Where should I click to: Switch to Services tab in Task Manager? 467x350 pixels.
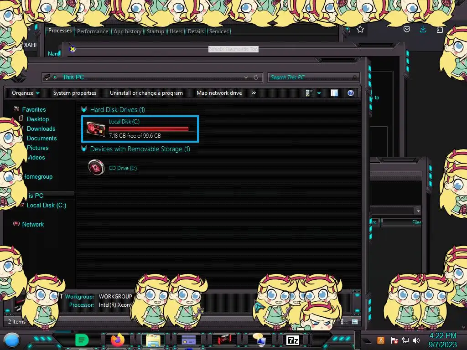tap(218, 31)
